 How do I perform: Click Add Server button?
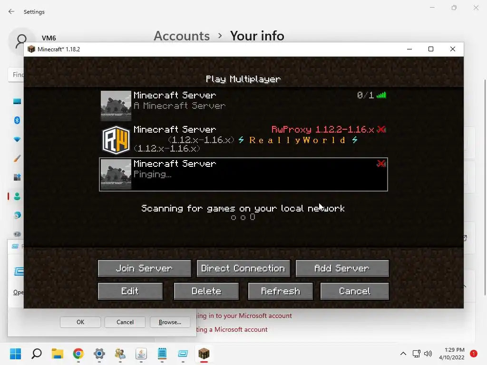coord(342,268)
